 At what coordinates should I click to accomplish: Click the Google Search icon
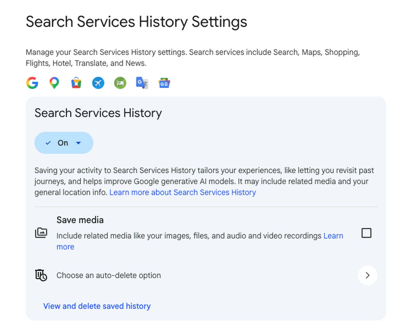(x=32, y=83)
